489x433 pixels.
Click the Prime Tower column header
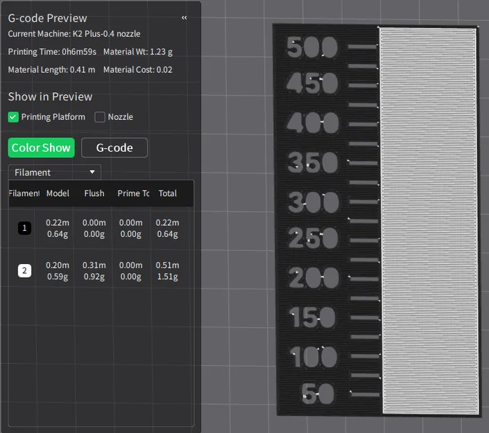[133, 193]
